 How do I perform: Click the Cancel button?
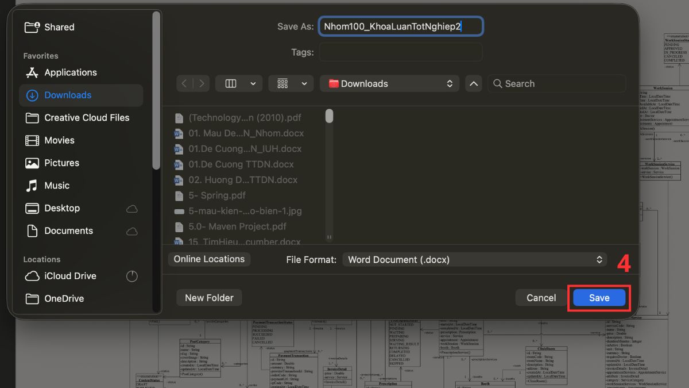(541, 298)
